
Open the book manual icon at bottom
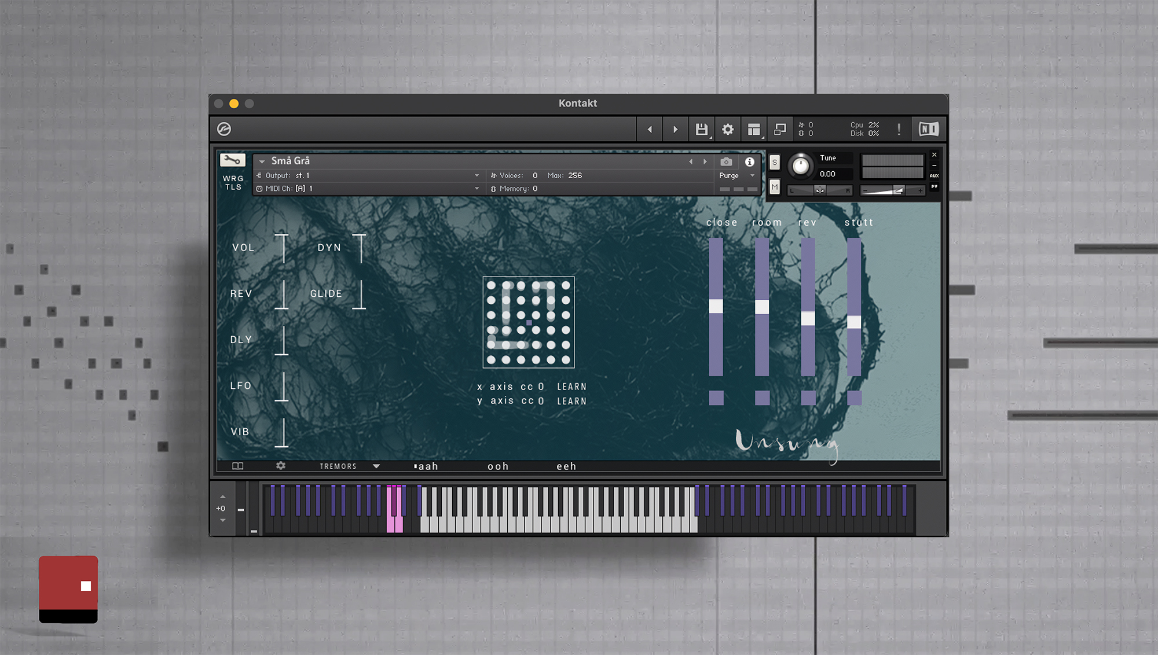tap(237, 466)
